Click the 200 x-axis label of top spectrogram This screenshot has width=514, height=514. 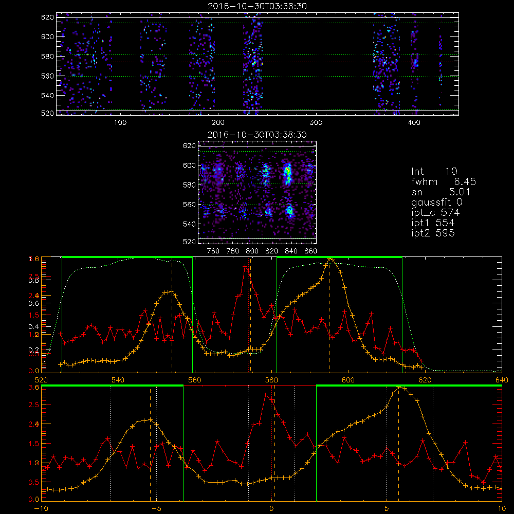pos(218,123)
